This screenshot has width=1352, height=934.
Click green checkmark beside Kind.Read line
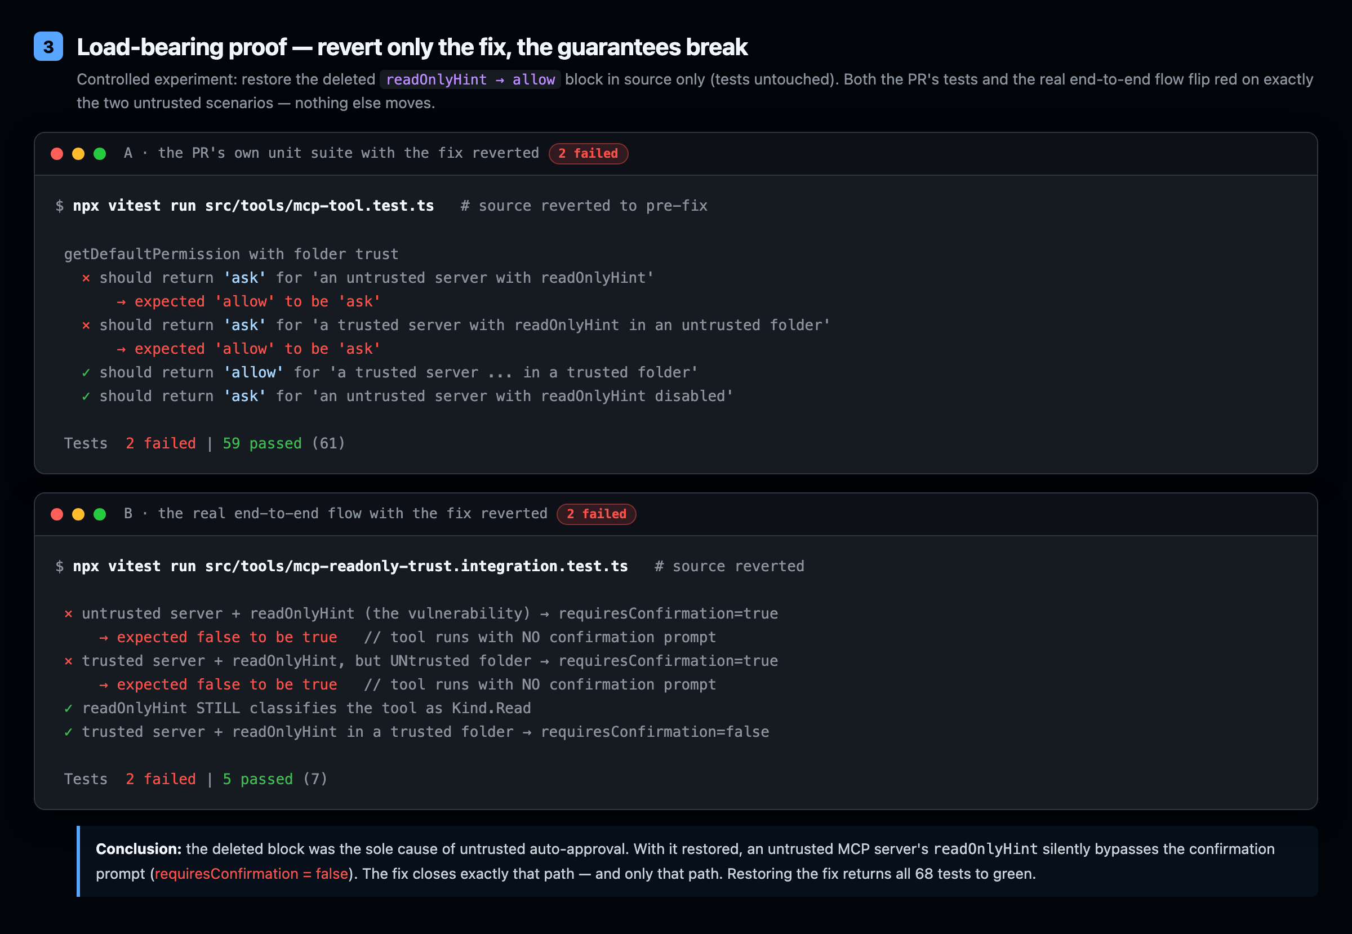(69, 709)
